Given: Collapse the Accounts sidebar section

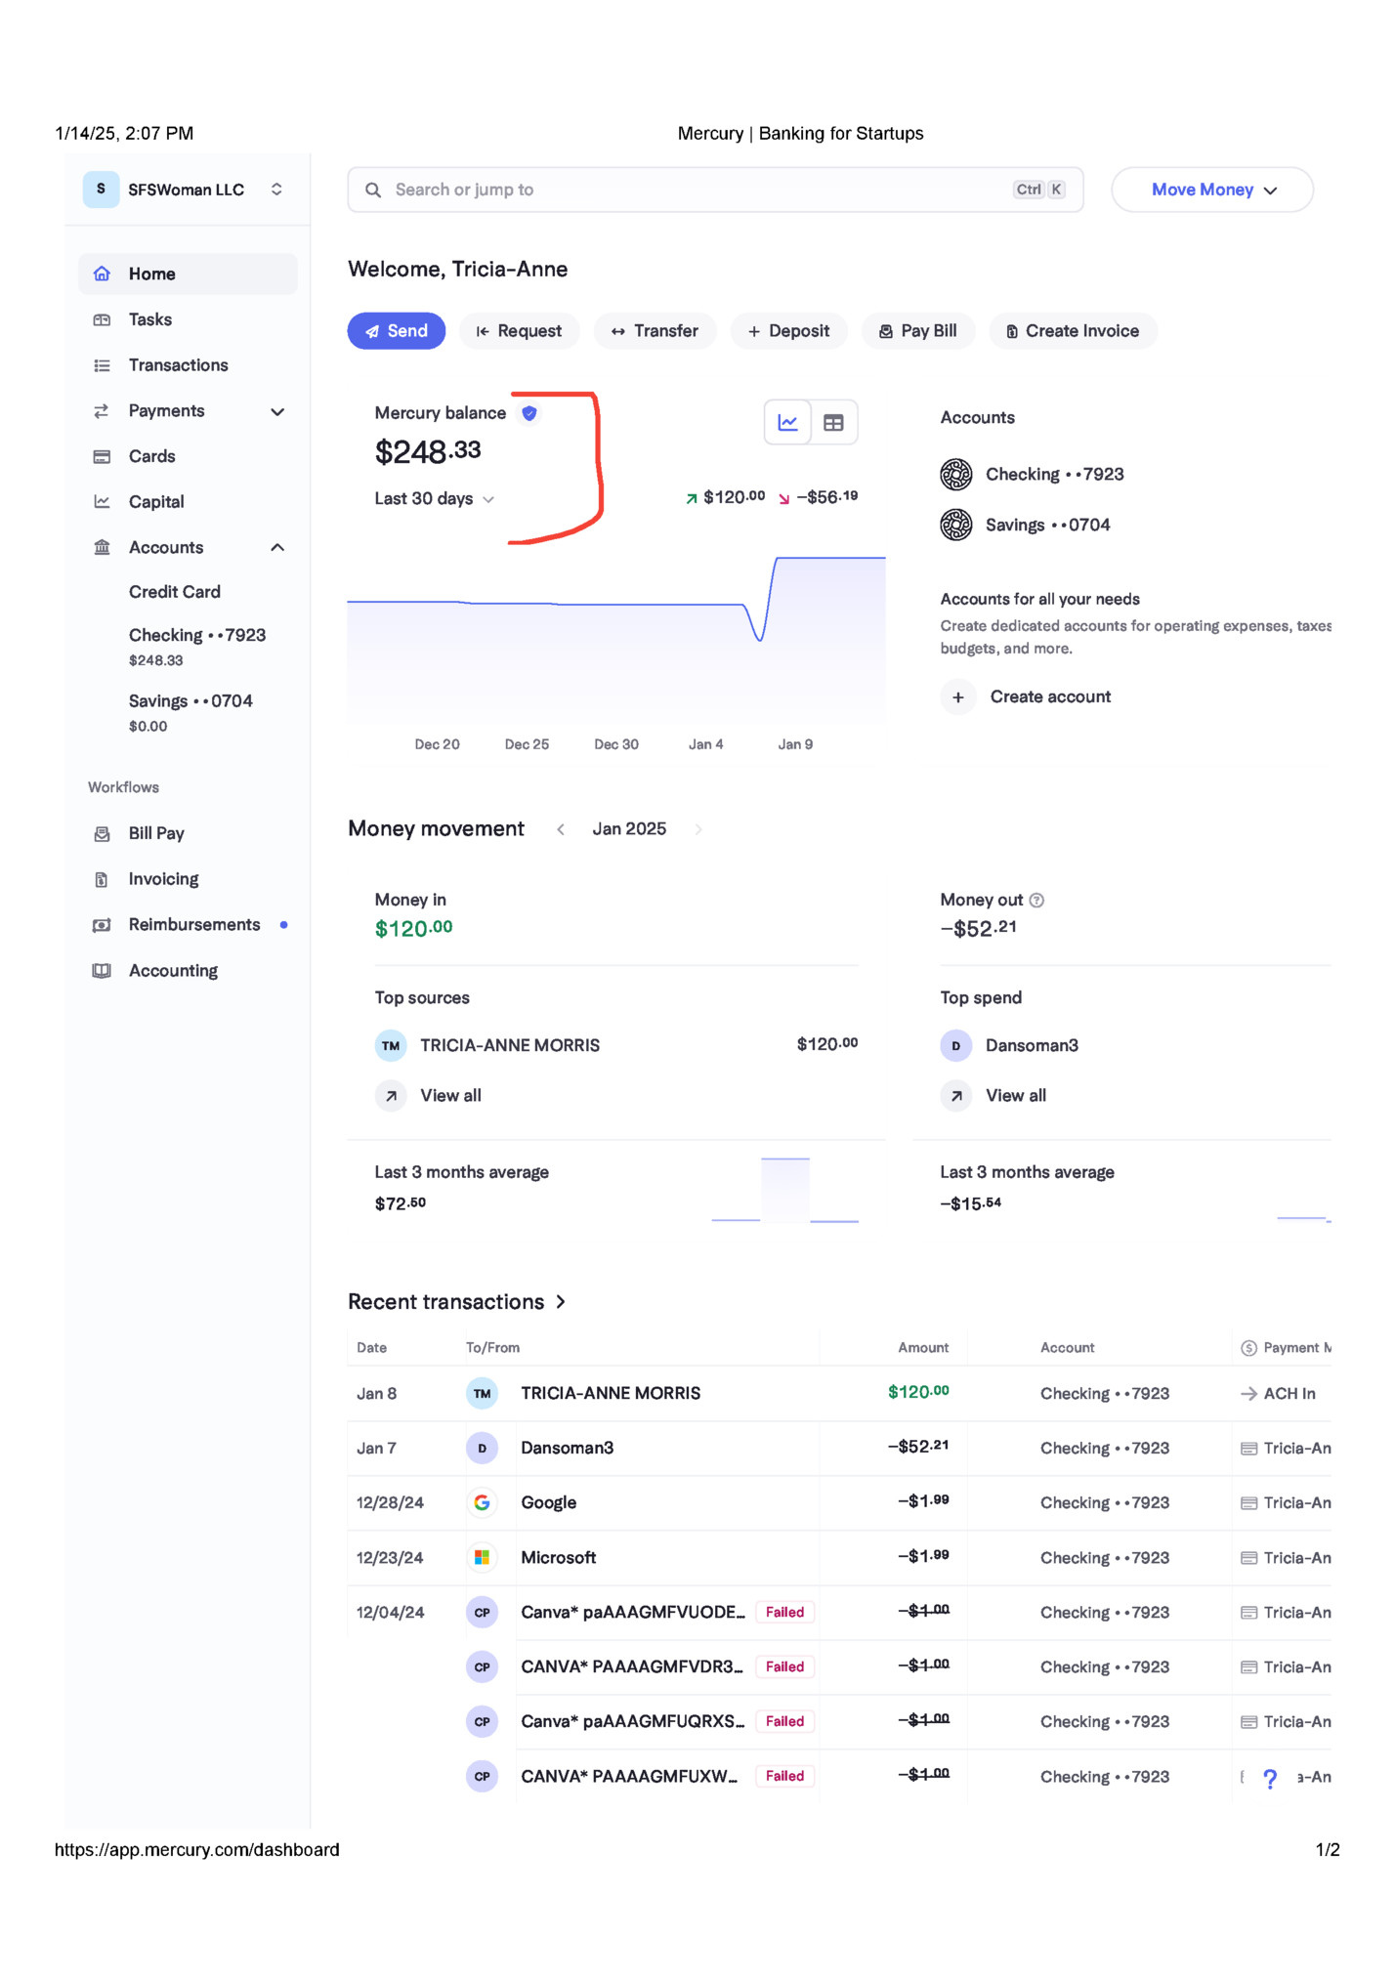Looking at the screenshot, I should 277,547.
